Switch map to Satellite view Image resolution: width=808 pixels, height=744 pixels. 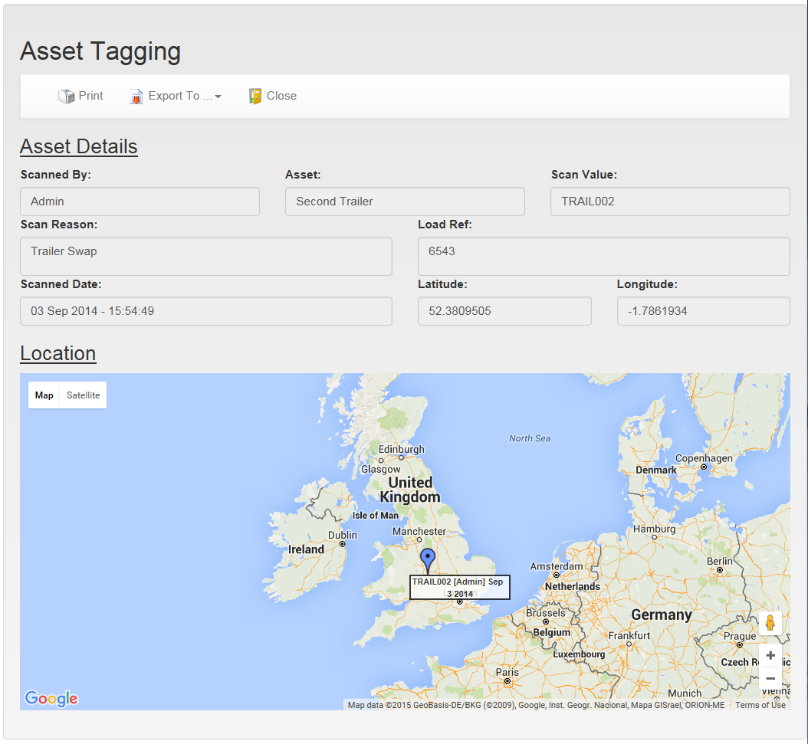pos(83,395)
